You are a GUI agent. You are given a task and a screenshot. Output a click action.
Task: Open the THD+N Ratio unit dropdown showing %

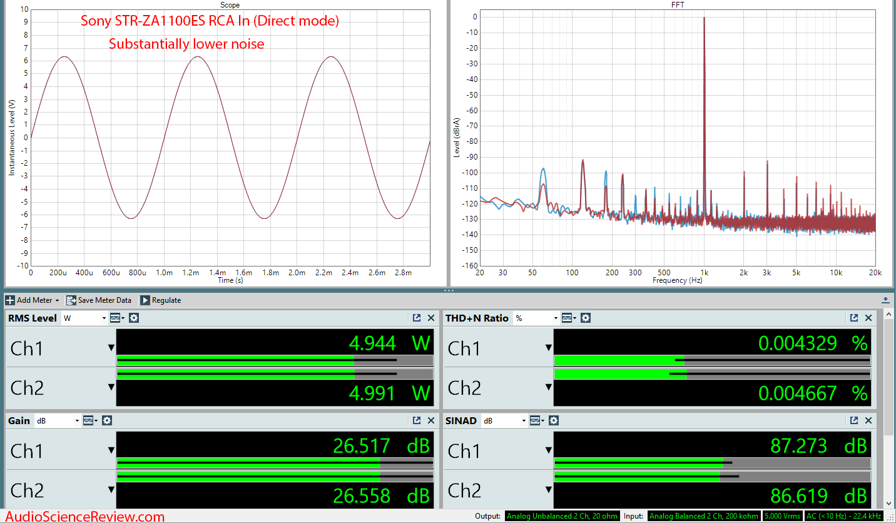536,318
